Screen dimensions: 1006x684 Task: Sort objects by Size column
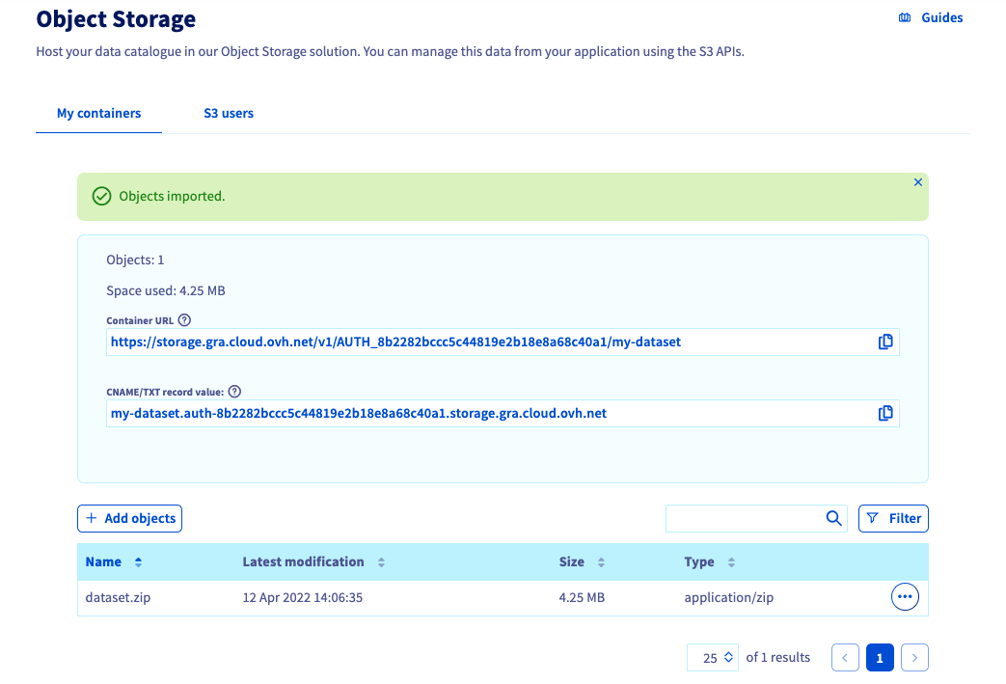coord(601,562)
